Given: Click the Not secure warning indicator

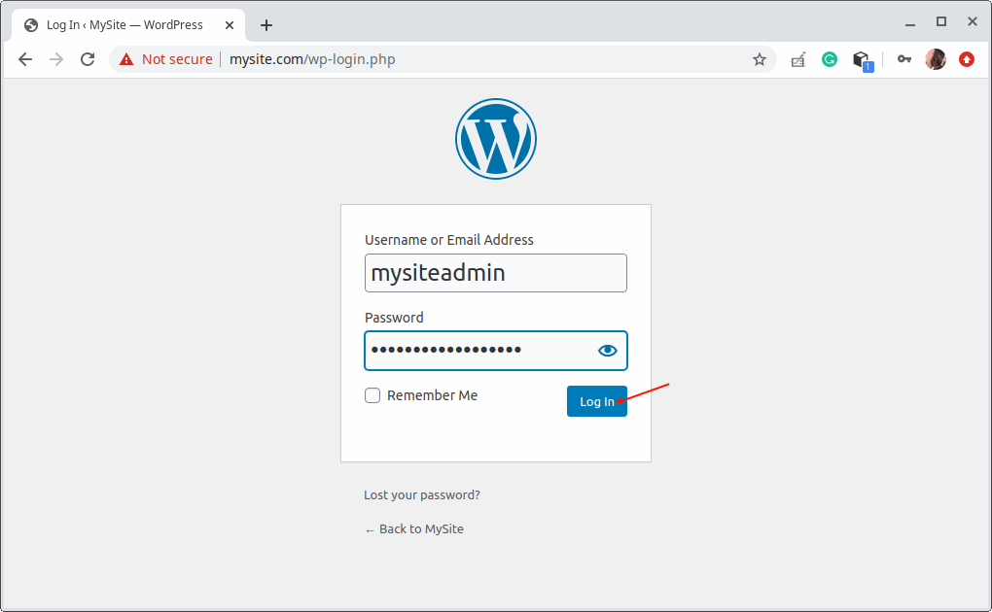Looking at the screenshot, I should 166,59.
